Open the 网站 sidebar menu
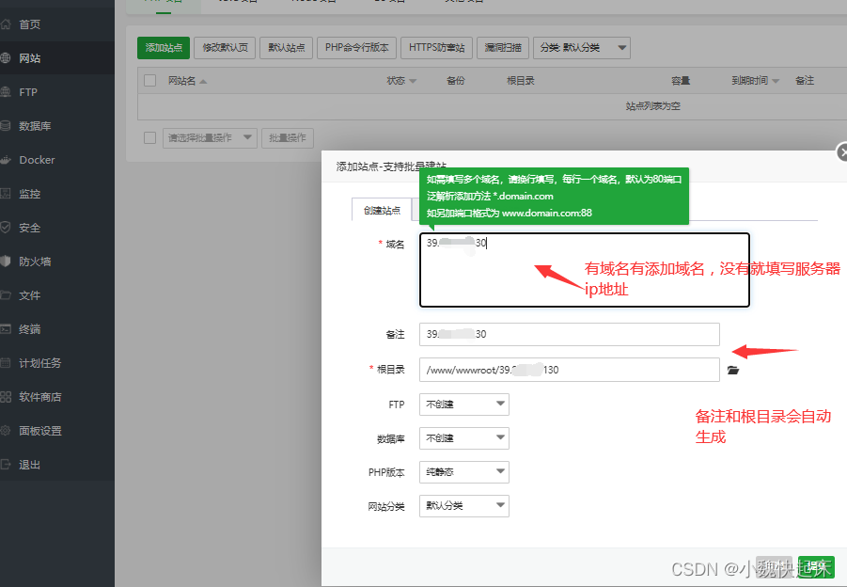Image resolution: width=847 pixels, height=587 pixels. coord(57,57)
